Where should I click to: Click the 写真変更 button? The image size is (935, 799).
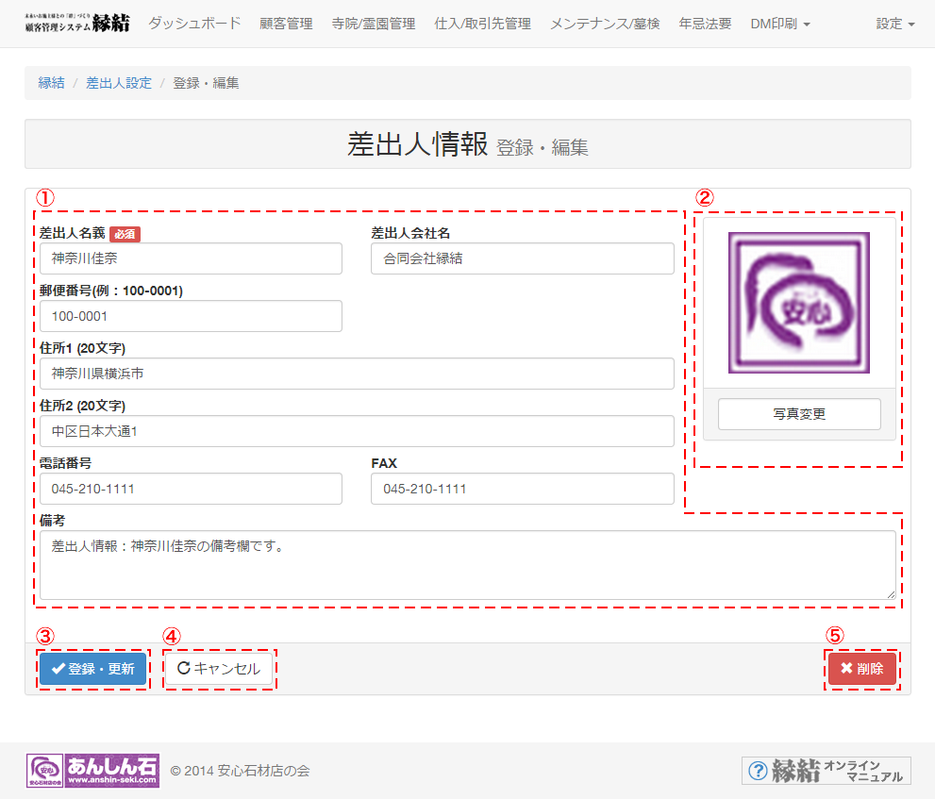pyautogui.click(x=799, y=414)
